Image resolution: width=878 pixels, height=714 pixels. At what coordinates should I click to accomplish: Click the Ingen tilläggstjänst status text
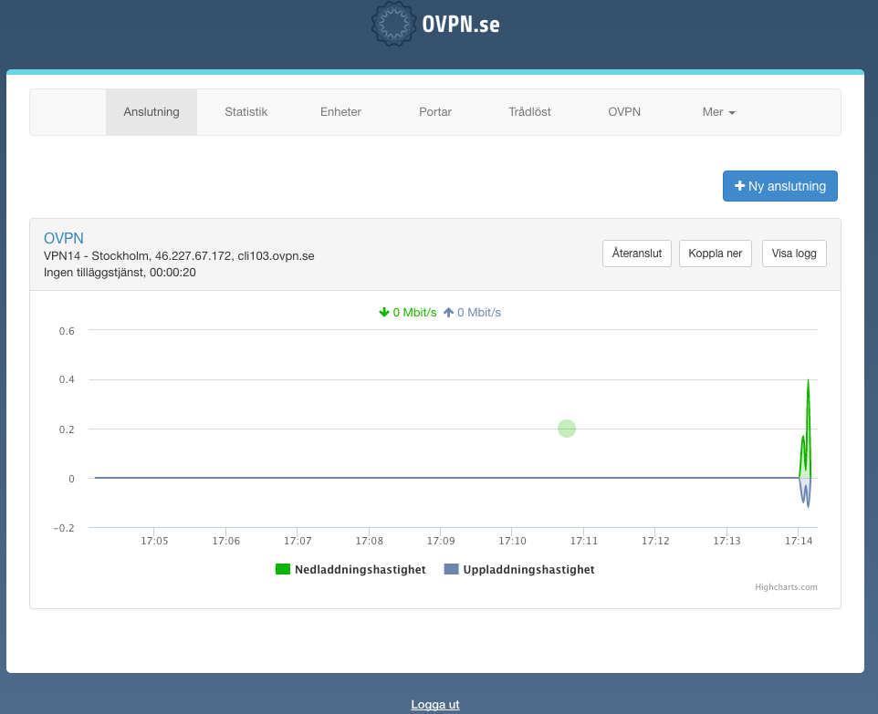click(x=120, y=273)
